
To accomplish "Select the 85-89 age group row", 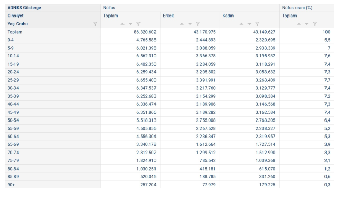I will point(53,177).
